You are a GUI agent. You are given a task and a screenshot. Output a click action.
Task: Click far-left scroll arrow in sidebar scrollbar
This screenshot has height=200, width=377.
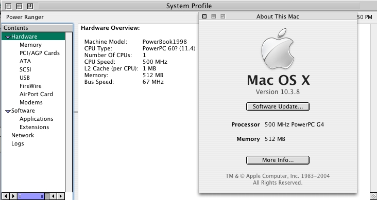6,196
